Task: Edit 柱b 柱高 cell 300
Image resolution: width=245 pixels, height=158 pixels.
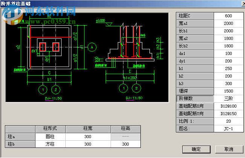Action: coord(126,144)
